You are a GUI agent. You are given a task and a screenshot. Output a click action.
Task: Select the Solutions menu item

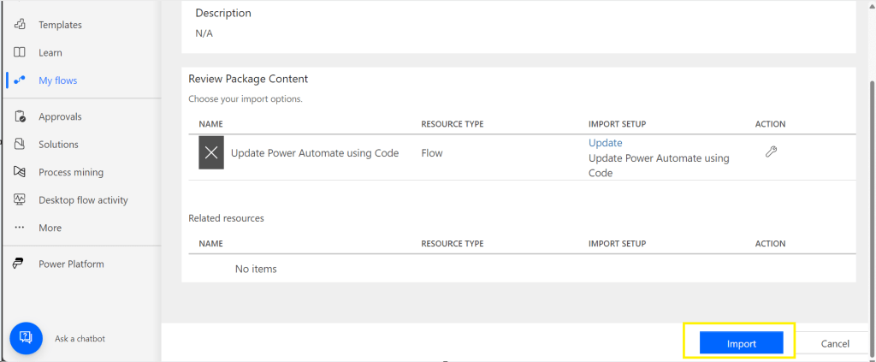coord(58,145)
